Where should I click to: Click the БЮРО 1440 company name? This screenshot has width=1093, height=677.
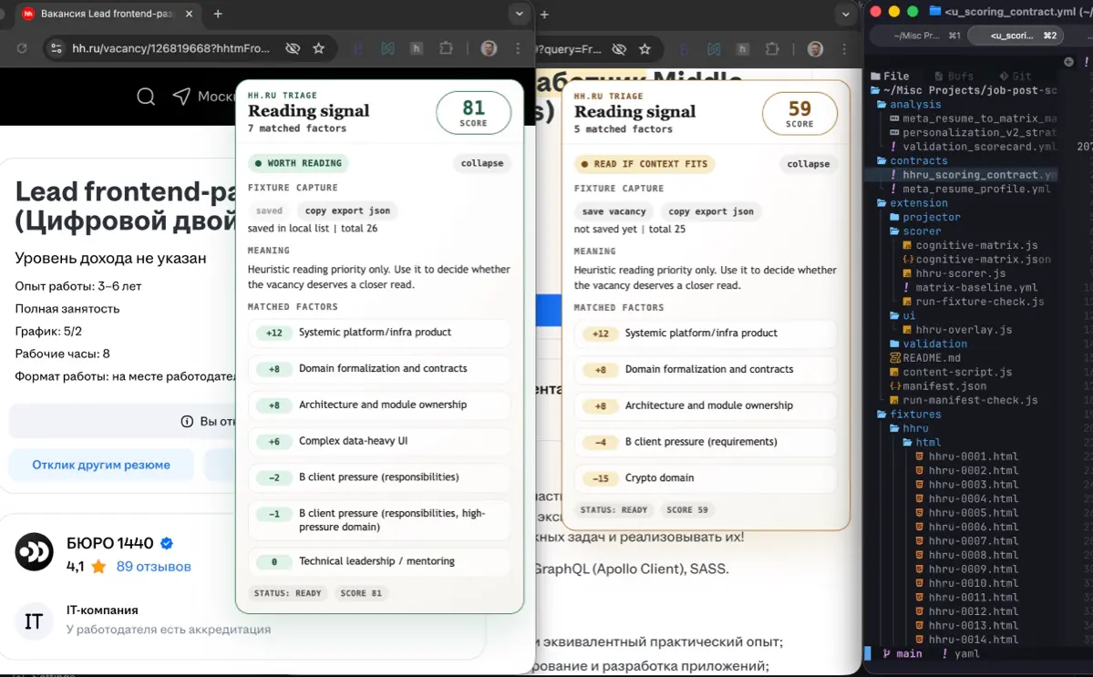click(x=110, y=543)
